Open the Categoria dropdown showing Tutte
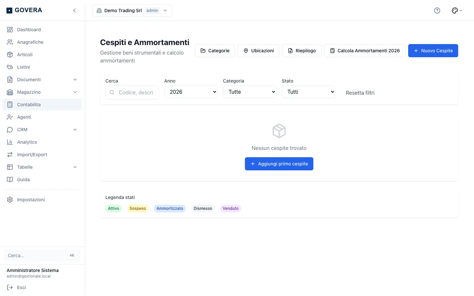The image size is (474, 296). click(x=250, y=92)
